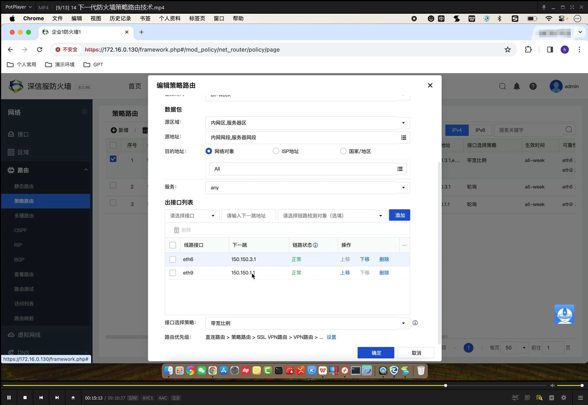Click the trash delete icon above interface list
Image resolution: width=588 pixels, height=405 pixels.
click(x=176, y=230)
